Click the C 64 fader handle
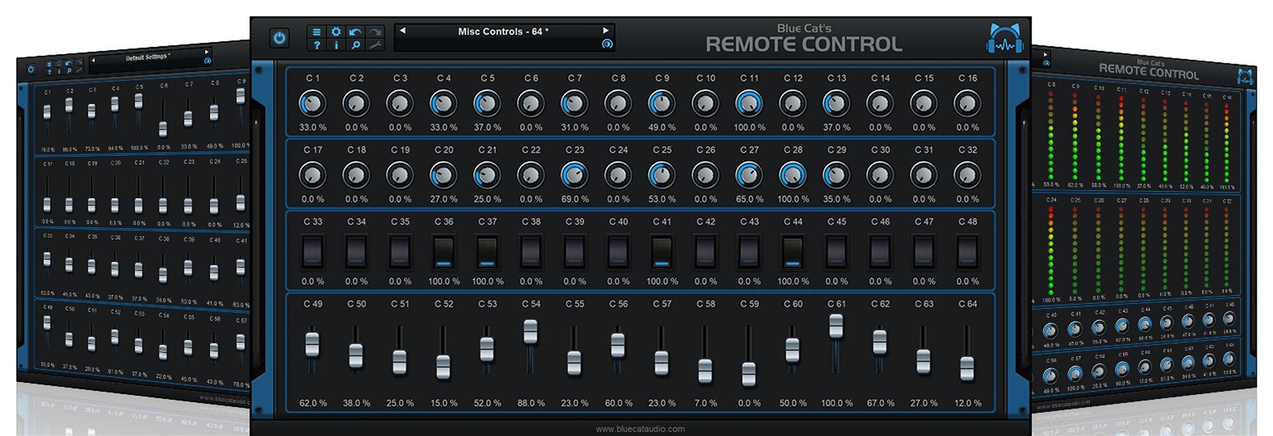Screen dimensions: 1273x436 tap(967, 369)
